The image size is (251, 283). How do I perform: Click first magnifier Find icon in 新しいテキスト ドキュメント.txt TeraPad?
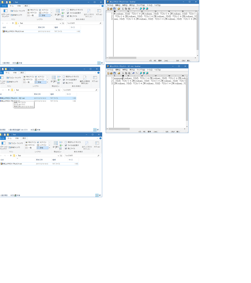pos(141,9)
